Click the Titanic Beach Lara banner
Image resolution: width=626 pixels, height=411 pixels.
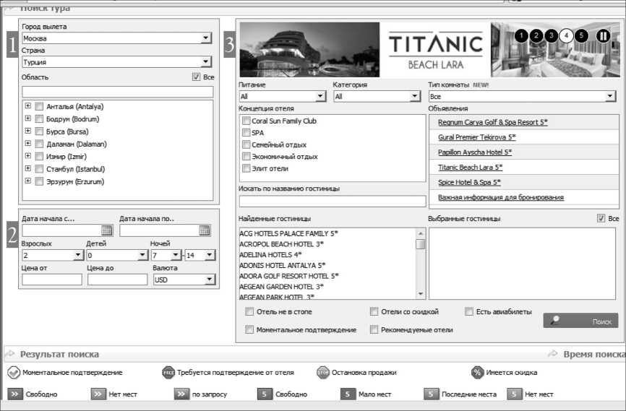pos(435,49)
